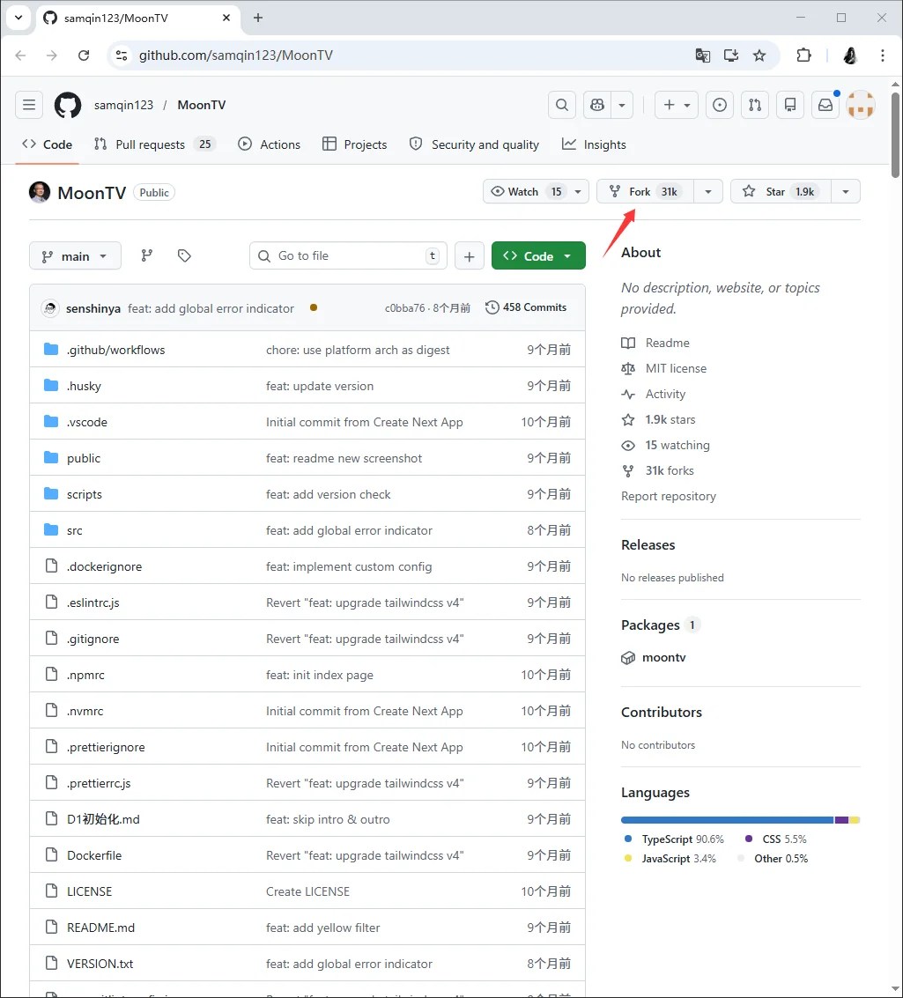903x998 pixels.
Task: Go back to previous page
Action: [20, 55]
